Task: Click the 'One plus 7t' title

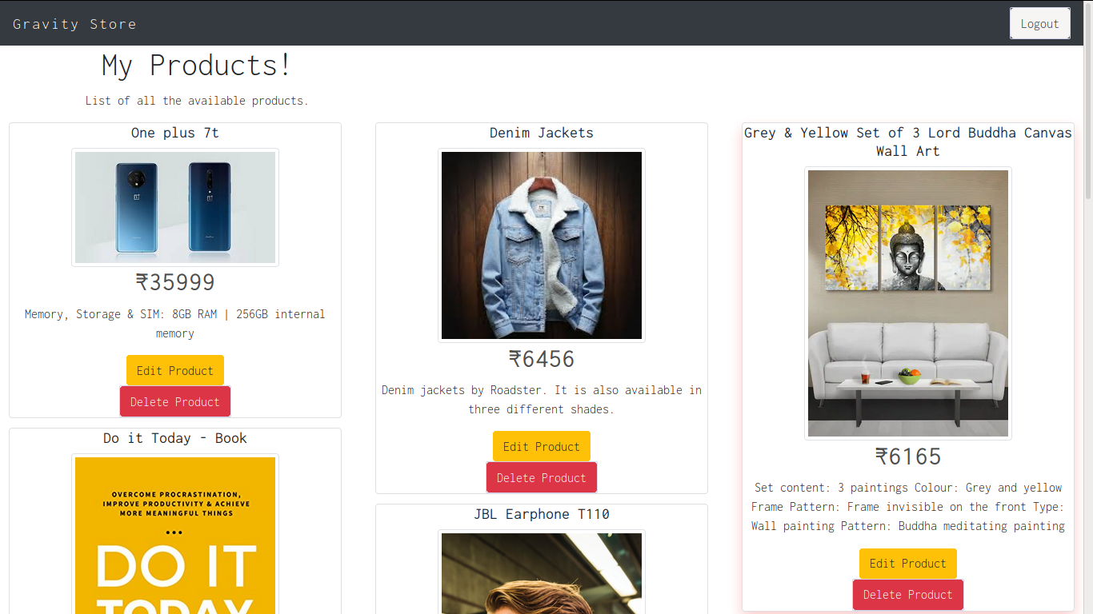Action: pos(175,133)
